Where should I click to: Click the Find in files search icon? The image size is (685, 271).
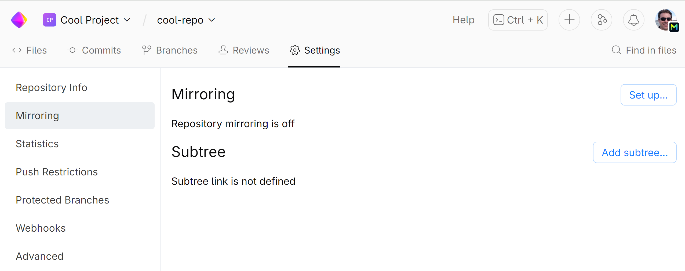pos(616,50)
